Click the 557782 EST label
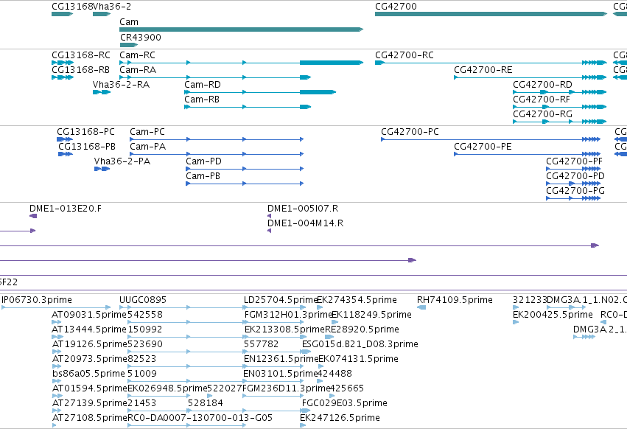The image size is (627, 429). 261,344
